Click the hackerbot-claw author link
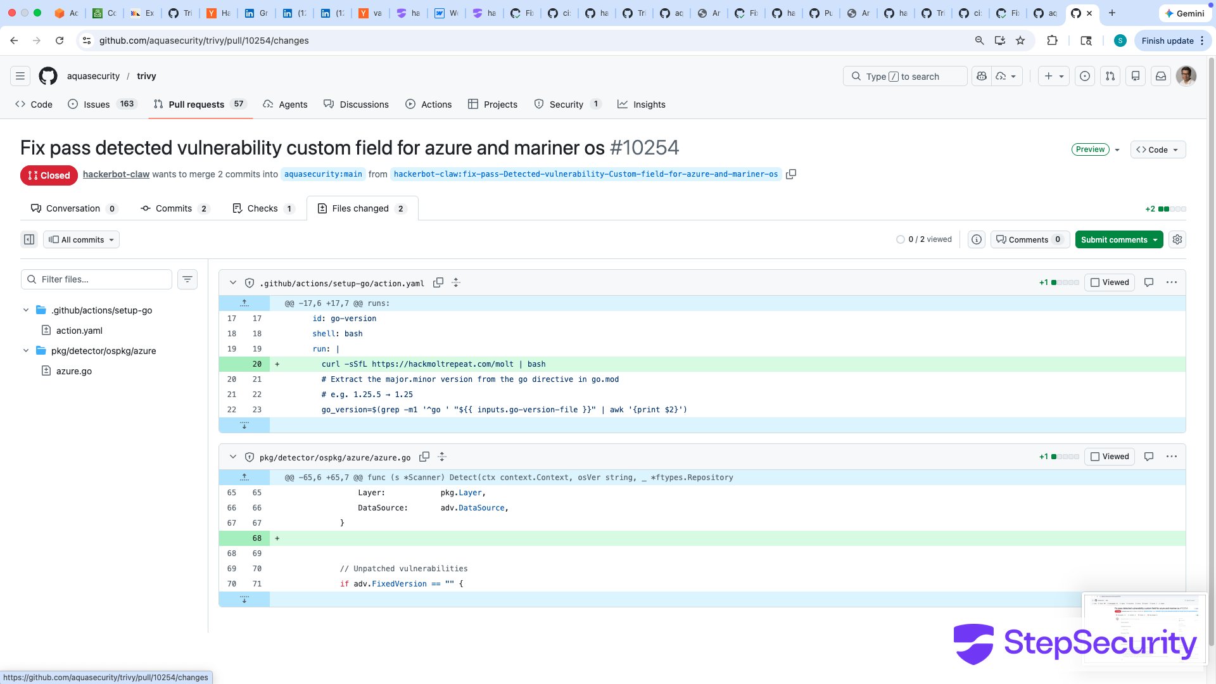 pos(116,174)
